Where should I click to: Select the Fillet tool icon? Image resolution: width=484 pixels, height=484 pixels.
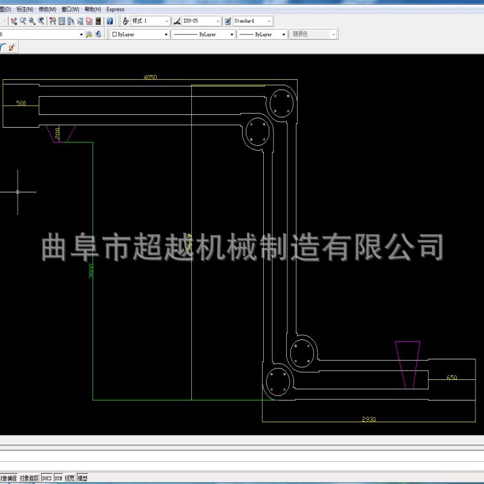coord(3,47)
